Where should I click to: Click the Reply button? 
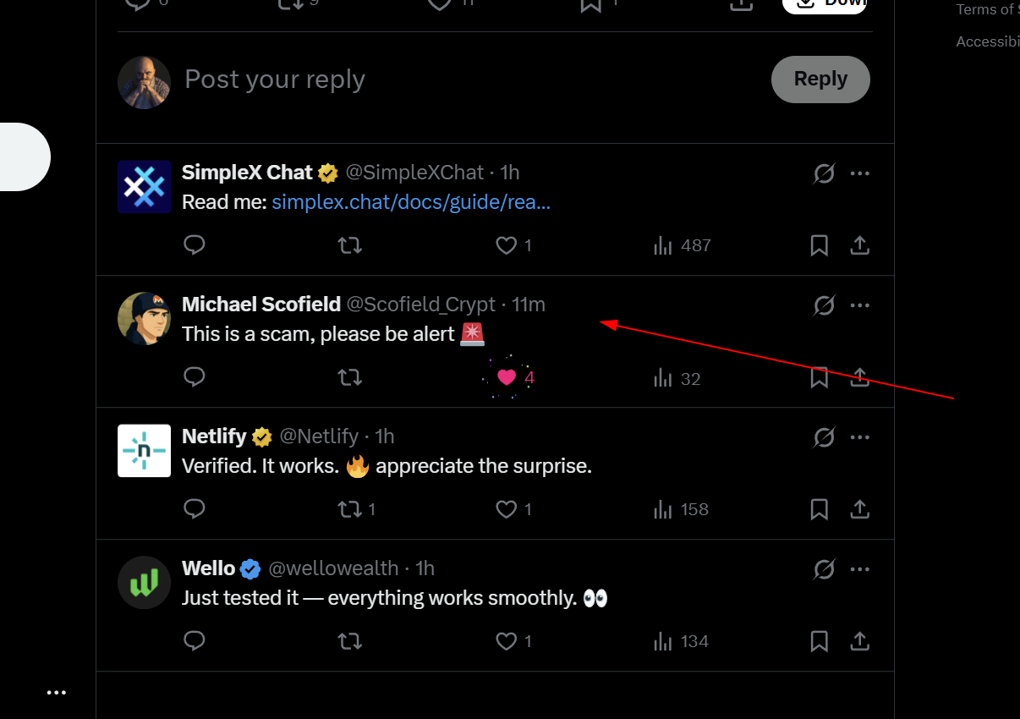[820, 80]
